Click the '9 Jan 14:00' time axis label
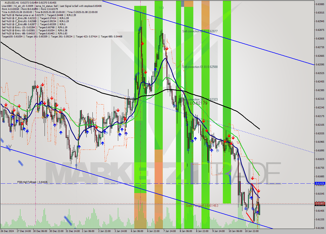Viewport: 326px width, 234px height. (219, 231)
